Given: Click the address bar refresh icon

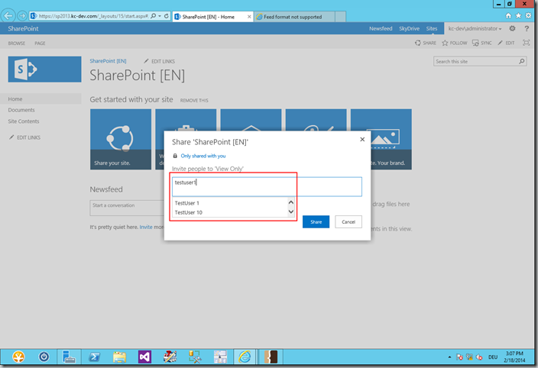Looking at the screenshot, I should 167,16.
